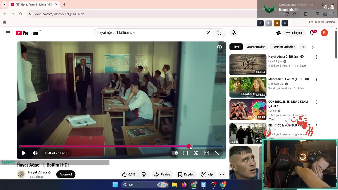338x190 pixels.
Task: Open Hayat Ağacı 2. Bölüm thumbnail
Action: 248,65
